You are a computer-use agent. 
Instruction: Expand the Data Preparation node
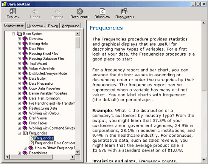[x=19, y=84]
